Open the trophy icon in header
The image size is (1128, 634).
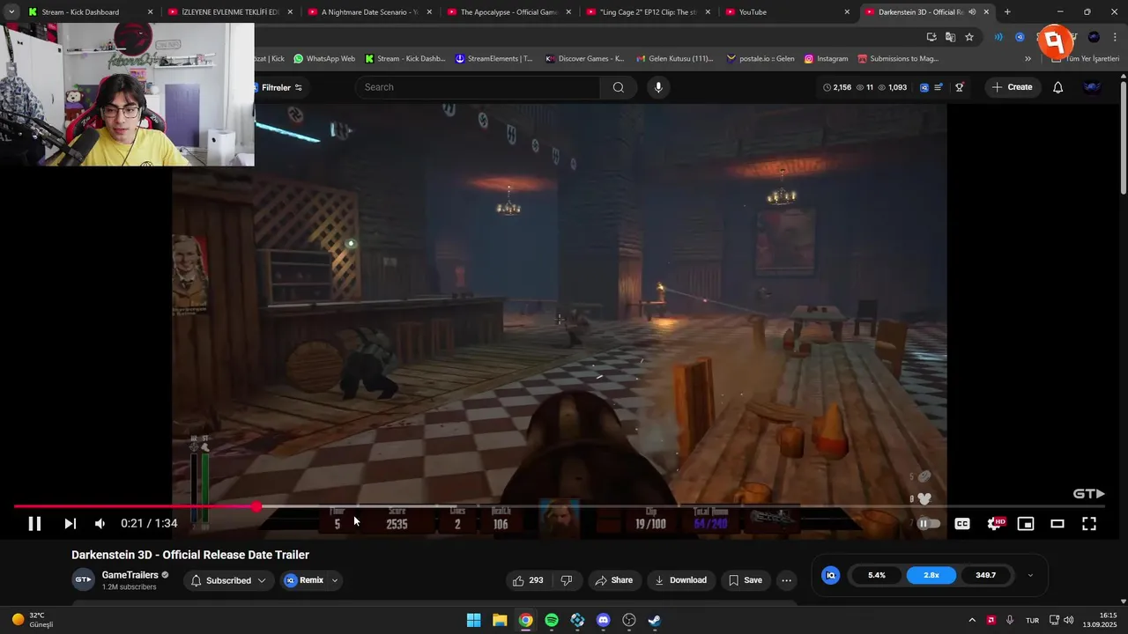[x=960, y=87]
